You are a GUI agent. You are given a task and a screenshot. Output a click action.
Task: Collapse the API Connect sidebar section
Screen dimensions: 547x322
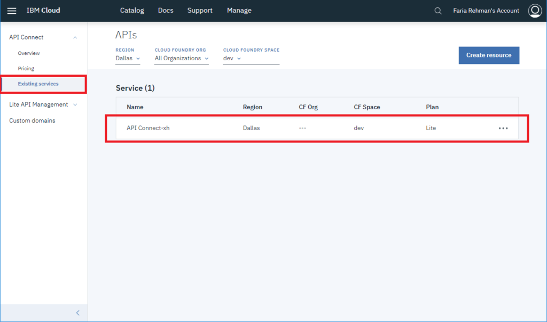[75, 37]
